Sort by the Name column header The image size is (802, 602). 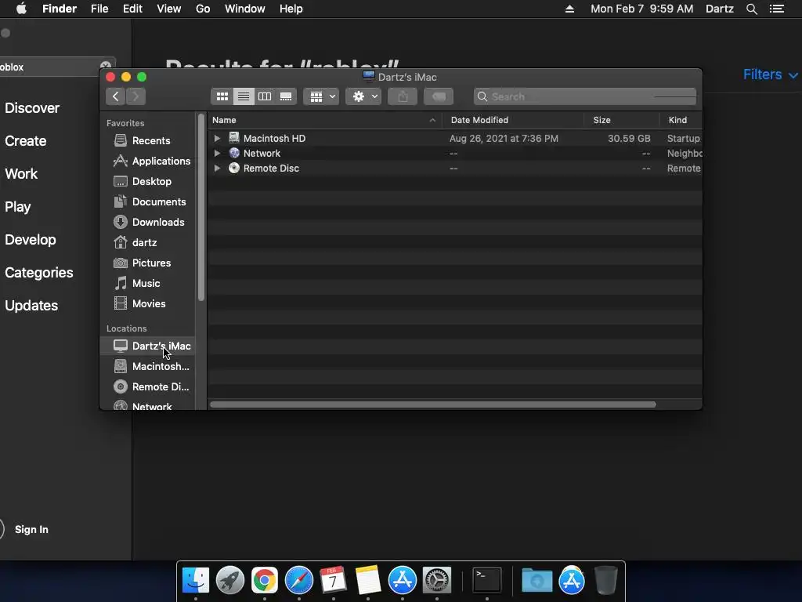click(325, 120)
